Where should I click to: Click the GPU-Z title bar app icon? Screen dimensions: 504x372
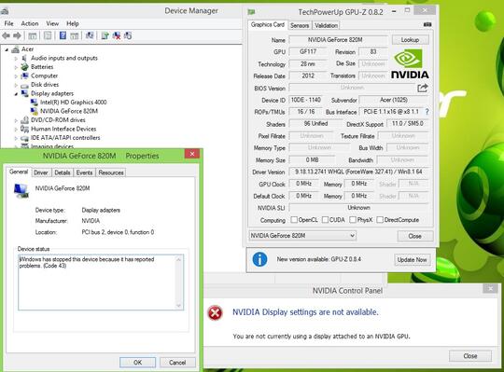[251, 12]
